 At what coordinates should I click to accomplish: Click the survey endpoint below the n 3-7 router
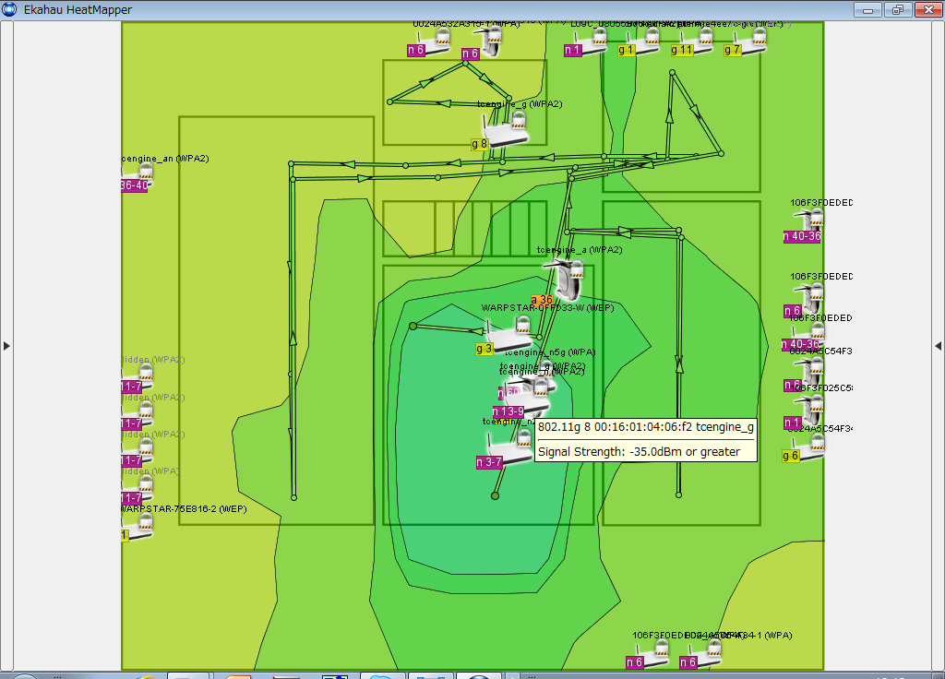(495, 495)
